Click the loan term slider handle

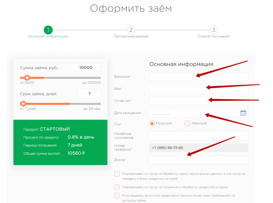[23, 104]
